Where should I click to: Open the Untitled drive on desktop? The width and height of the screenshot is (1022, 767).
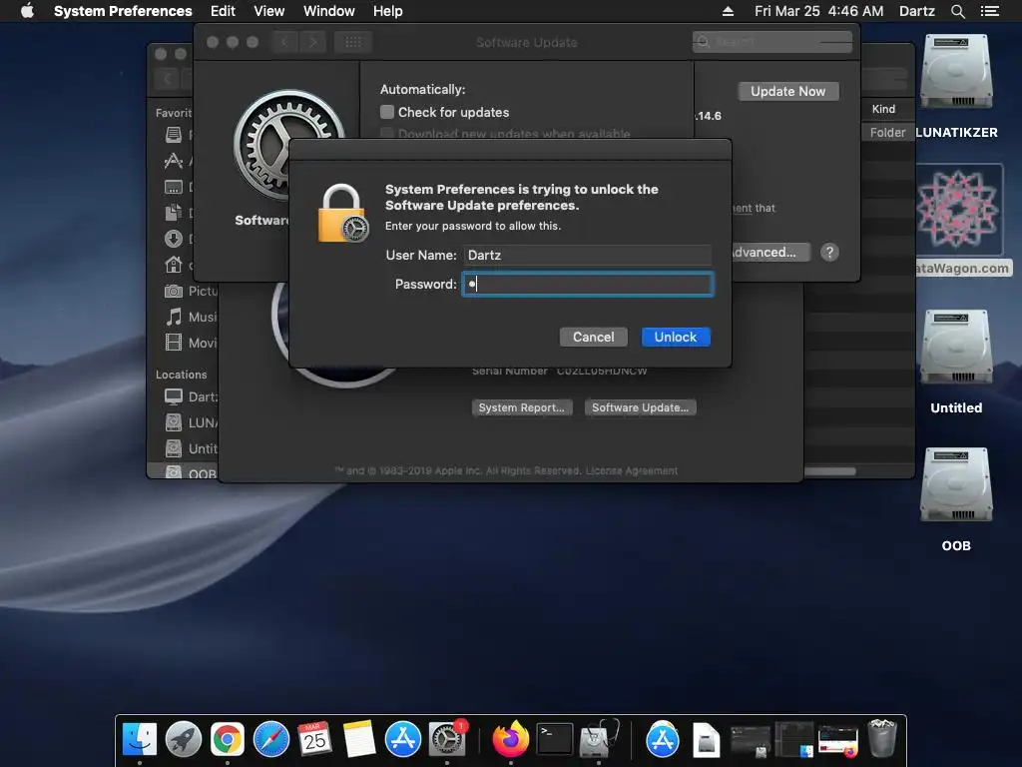click(x=956, y=349)
